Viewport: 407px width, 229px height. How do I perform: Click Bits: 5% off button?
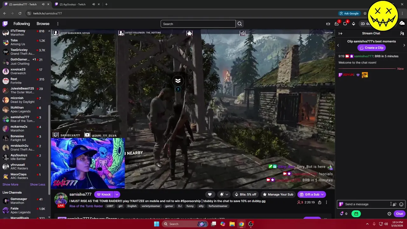245,194
